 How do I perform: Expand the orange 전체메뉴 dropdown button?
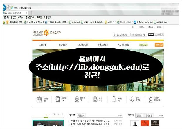[159, 45]
